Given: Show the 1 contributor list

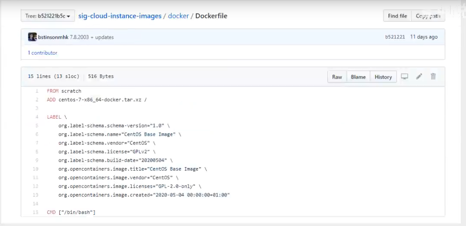Looking at the screenshot, I should [43, 53].
